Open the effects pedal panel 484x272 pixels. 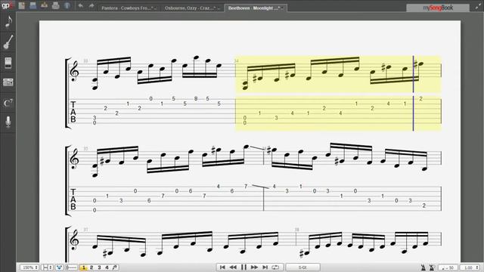(x=8, y=63)
